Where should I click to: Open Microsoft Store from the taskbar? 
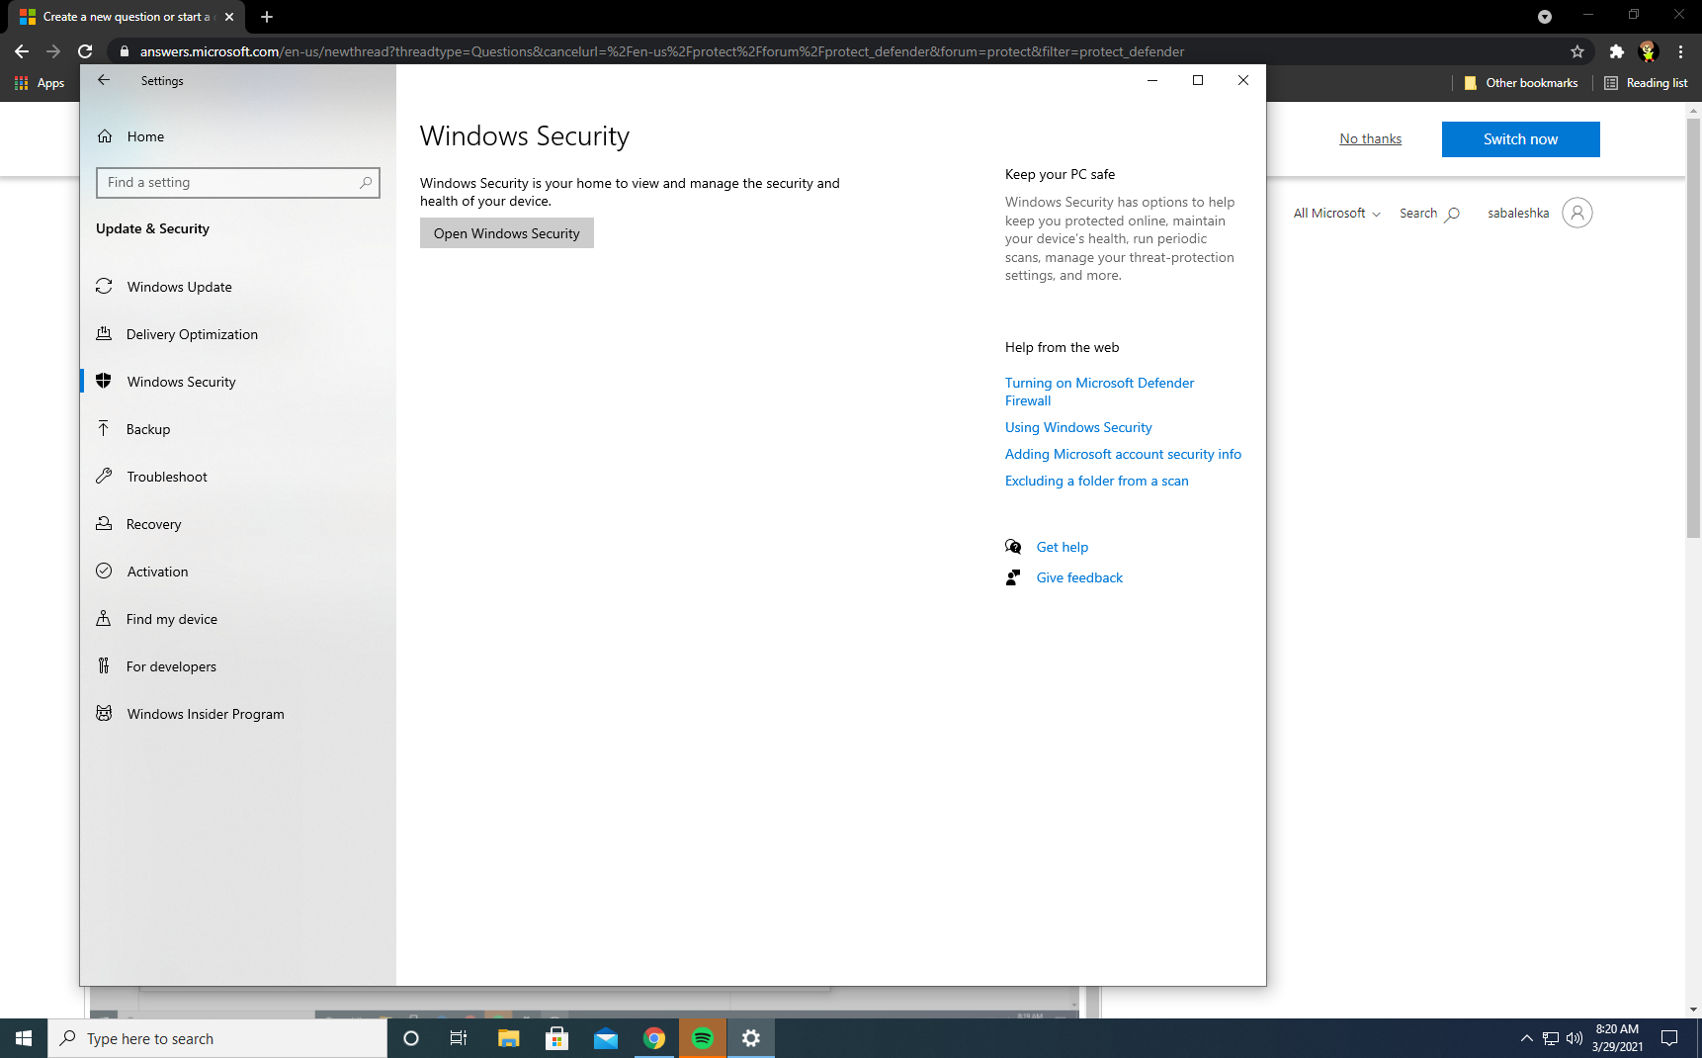tap(556, 1038)
